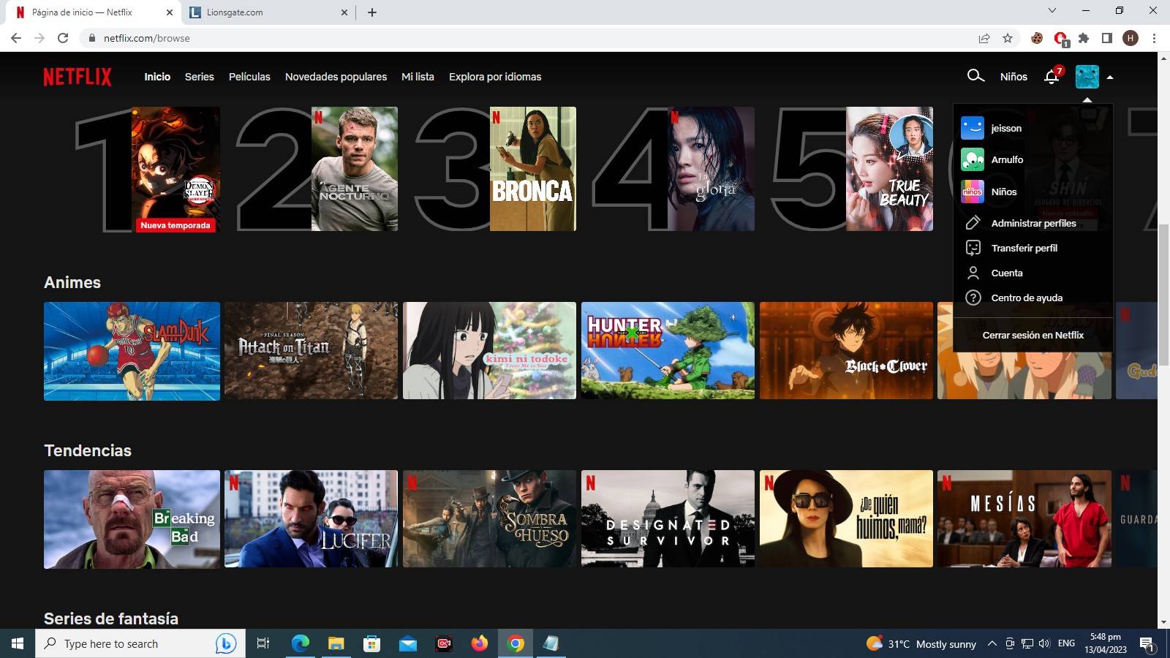The width and height of the screenshot is (1170, 658).
Task: Click the profile avatar in the header
Action: (x=1087, y=77)
